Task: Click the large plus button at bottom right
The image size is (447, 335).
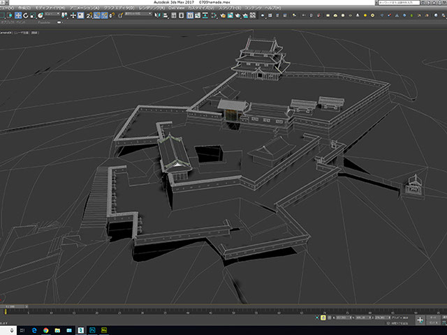Action: 420,320
